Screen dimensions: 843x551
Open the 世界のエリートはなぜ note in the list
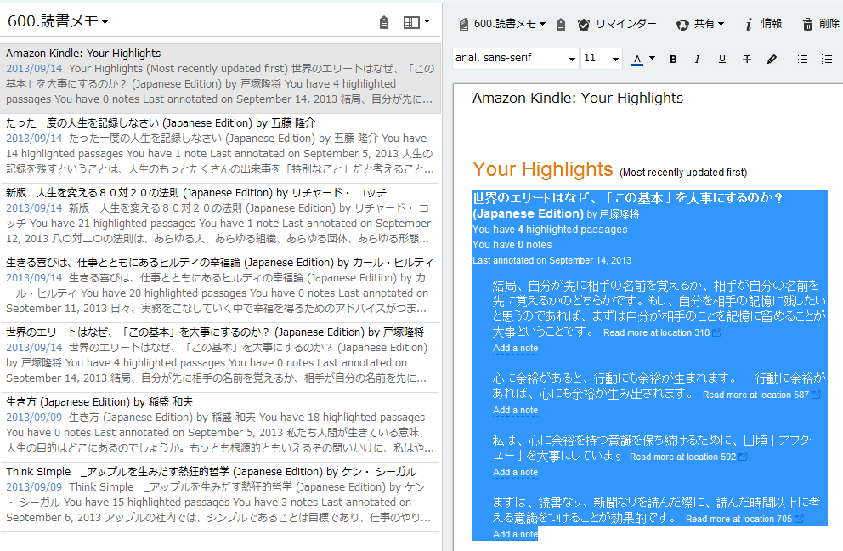click(x=220, y=357)
